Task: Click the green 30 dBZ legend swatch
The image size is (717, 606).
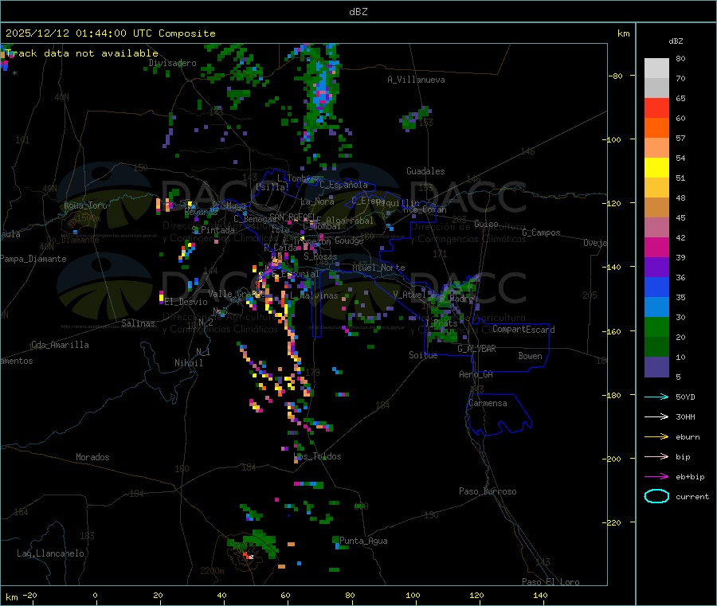Action: 656,327
